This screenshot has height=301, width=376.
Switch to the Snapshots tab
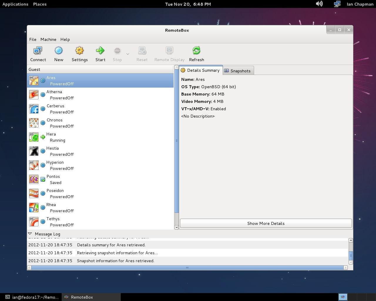(238, 71)
